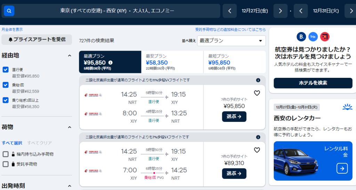Image resolution: width=356 pixels, height=190 pixels.
Task: Go to previous departure date arrow
Action: coord(230,11)
